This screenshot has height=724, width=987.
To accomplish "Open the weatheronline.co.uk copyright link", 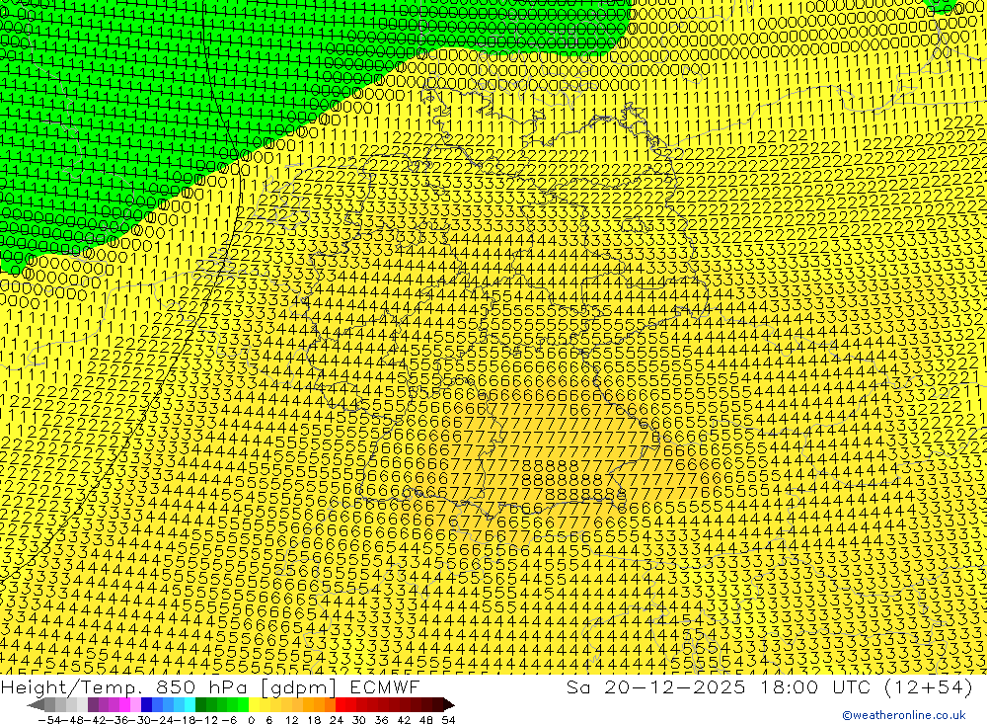I will pos(904,715).
